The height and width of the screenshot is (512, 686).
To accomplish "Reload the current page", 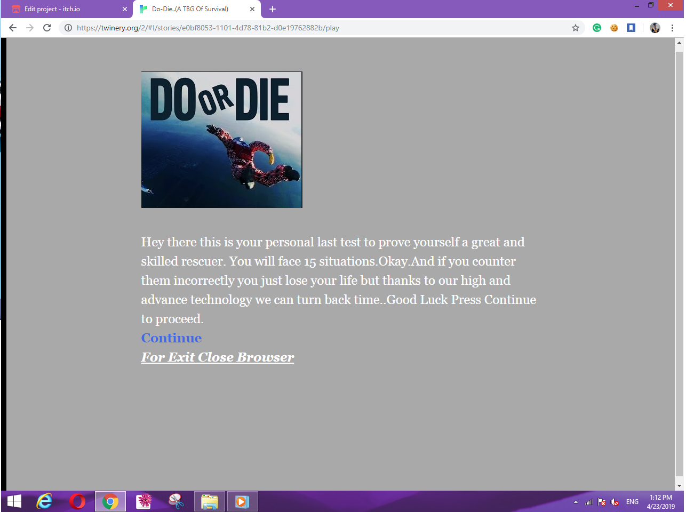I will click(x=47, y=28).
